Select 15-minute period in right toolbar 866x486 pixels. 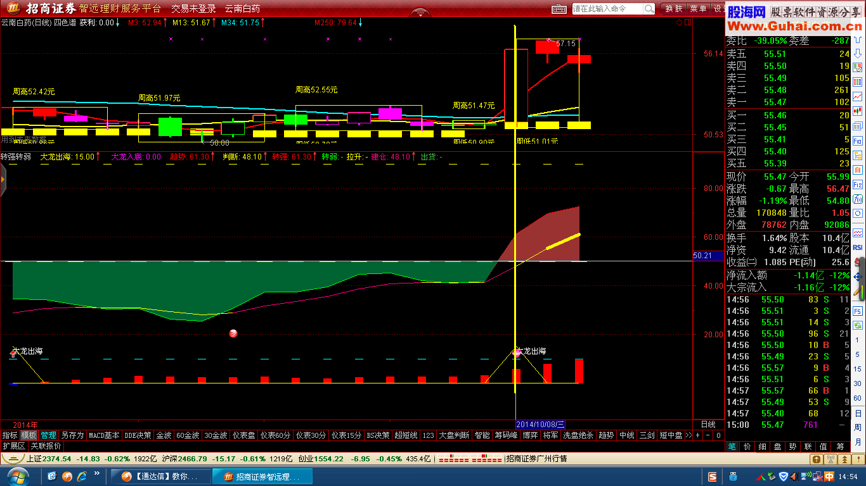point(857,369)
